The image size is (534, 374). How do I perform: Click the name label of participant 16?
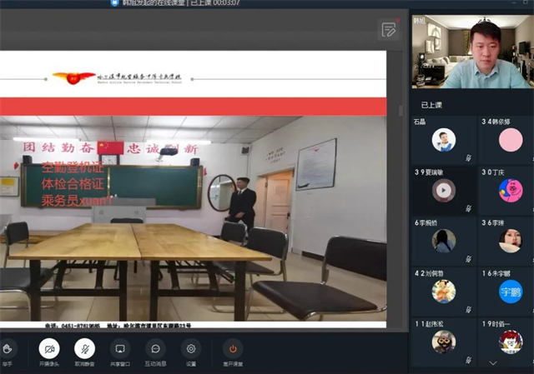click(x=496, y=273)
